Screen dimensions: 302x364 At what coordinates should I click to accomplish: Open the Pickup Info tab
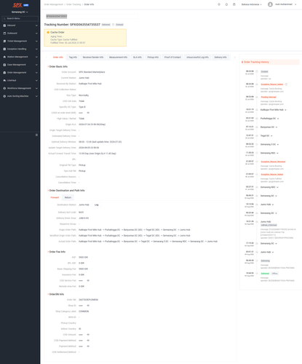(x=153, y=58)
